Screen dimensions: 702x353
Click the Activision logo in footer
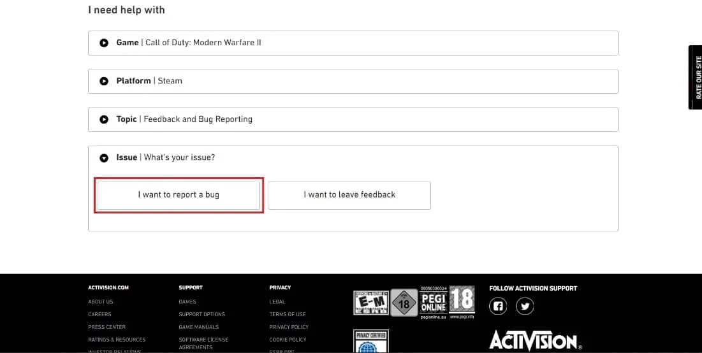pos(536,340)
